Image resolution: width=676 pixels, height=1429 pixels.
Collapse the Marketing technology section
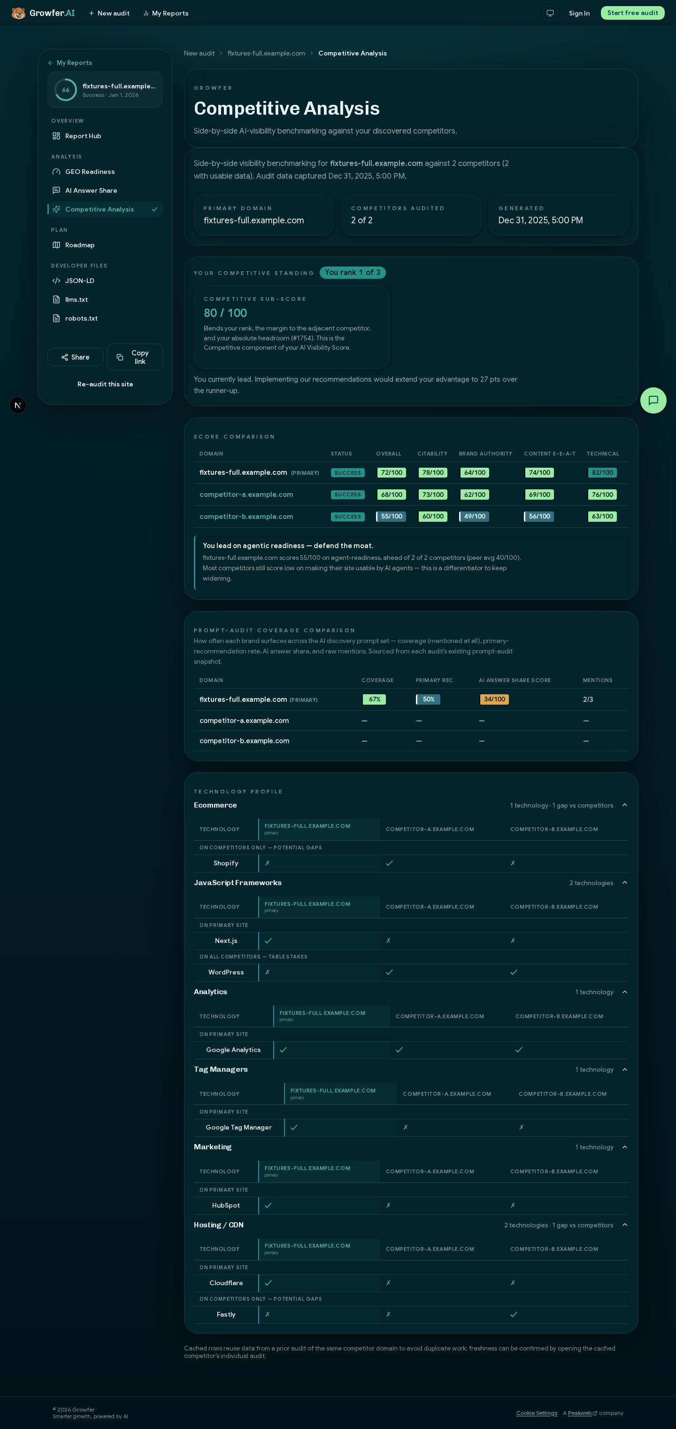point(624,1147)
